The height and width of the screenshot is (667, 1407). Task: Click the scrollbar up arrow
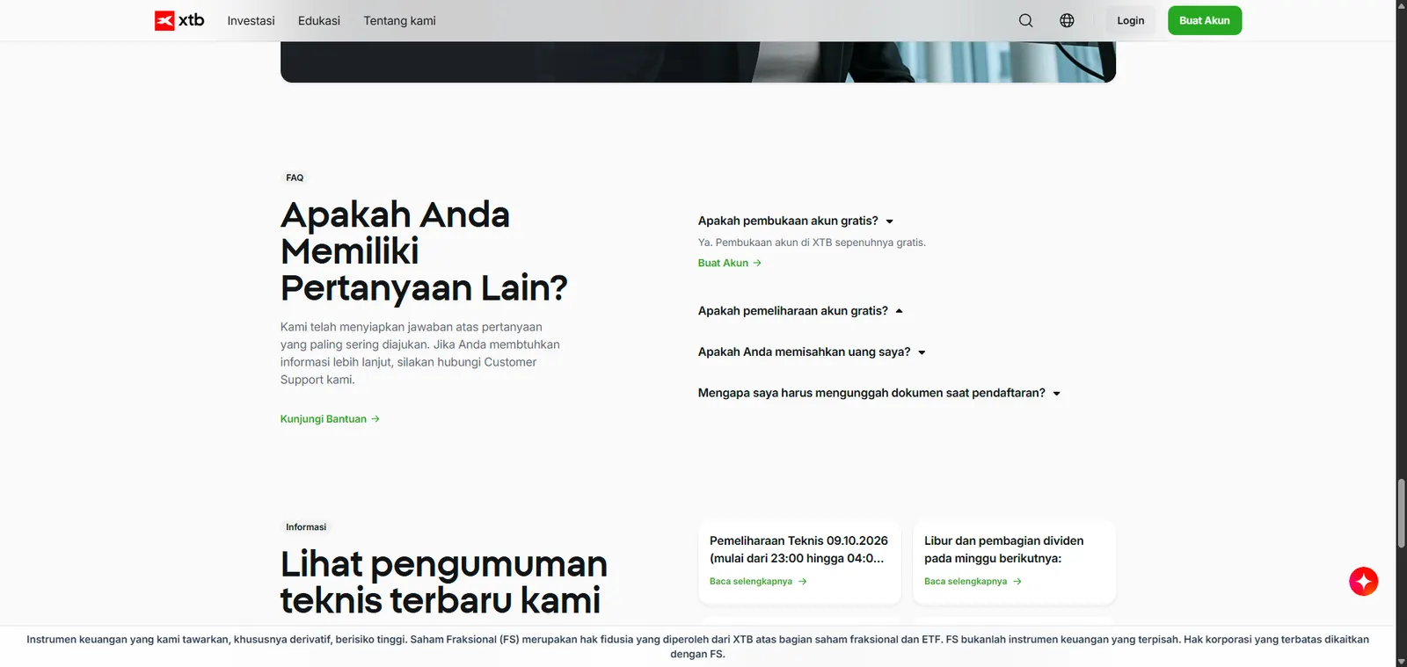[x=1401, y=5]
